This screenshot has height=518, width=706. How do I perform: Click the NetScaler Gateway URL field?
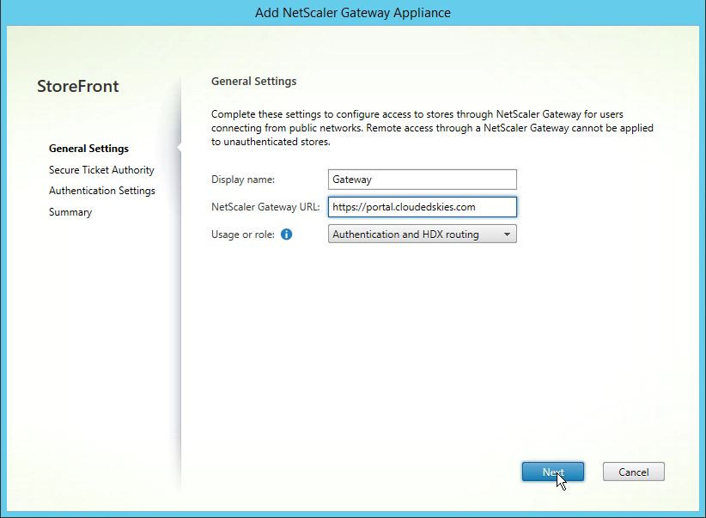[x=423, y=207]
